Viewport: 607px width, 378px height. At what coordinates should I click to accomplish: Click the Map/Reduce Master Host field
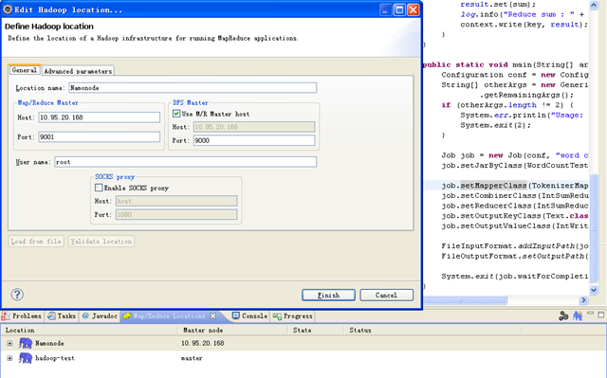(x=99, y=117)
